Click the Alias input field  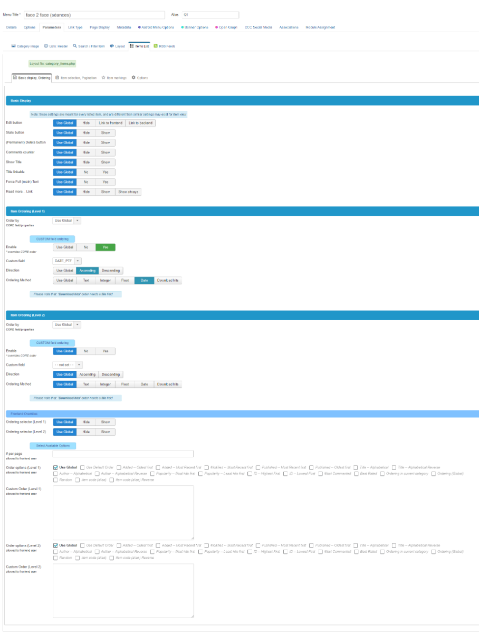click(210, 15)
